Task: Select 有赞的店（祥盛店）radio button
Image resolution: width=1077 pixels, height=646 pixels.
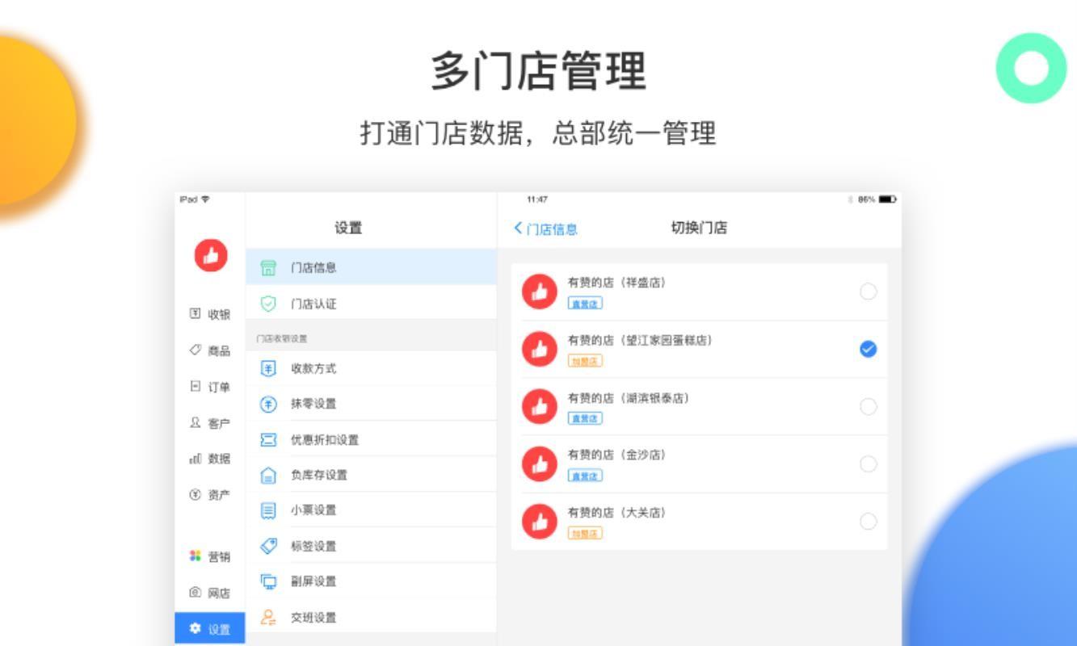Action: 867,292
